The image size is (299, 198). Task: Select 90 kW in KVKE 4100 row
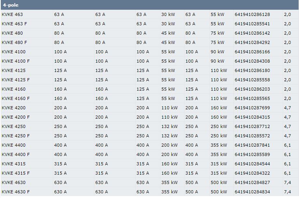click(x=217, y=52)
